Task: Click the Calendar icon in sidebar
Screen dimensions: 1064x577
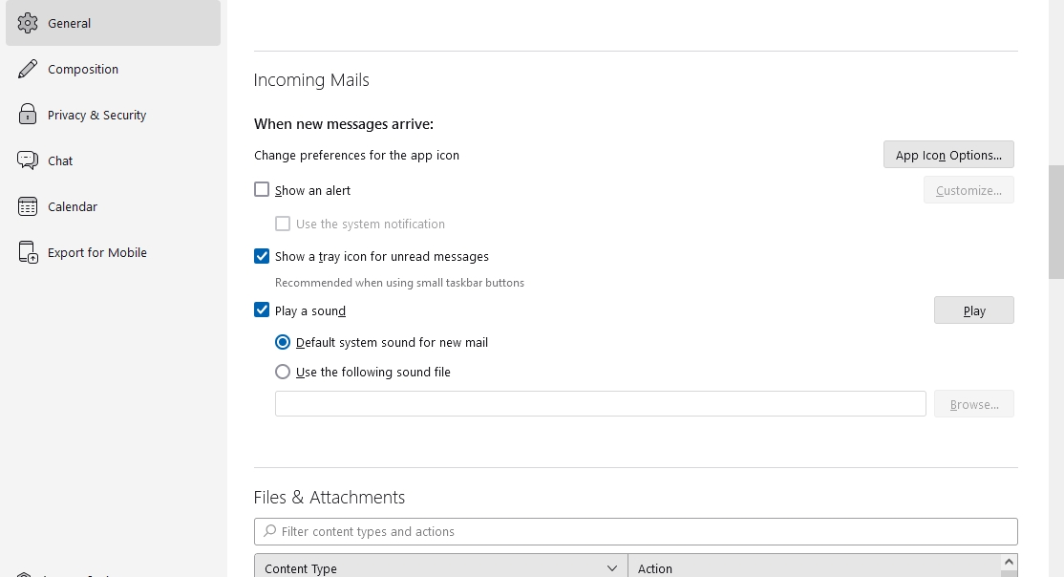Action: pos(28,206)
